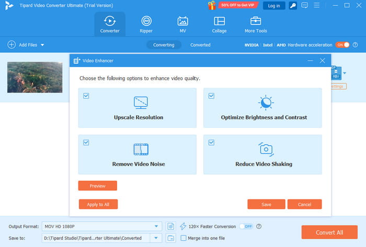The height and width of the screenshot is (247, 366).
Task: Click the hardware acceleration help icon
Action: pos(355,45)
